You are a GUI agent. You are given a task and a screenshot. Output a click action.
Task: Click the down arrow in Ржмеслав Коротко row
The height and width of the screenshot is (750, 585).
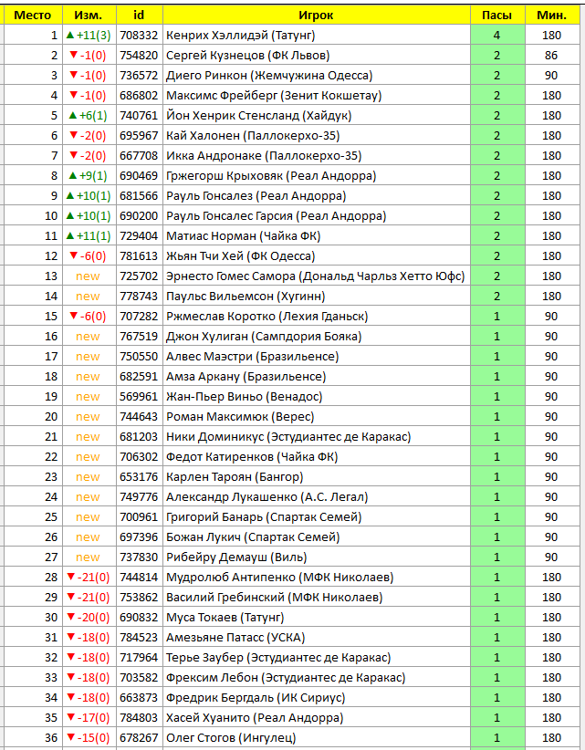click(x=73, y=317)
